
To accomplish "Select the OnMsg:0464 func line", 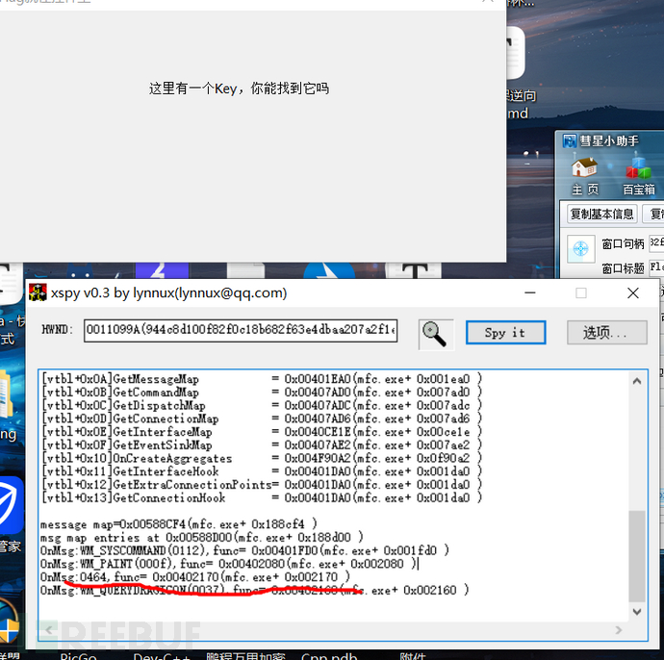I will pyautogui.click(x=195, y=577).
